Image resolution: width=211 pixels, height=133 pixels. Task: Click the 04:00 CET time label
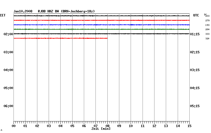point(8,70)
